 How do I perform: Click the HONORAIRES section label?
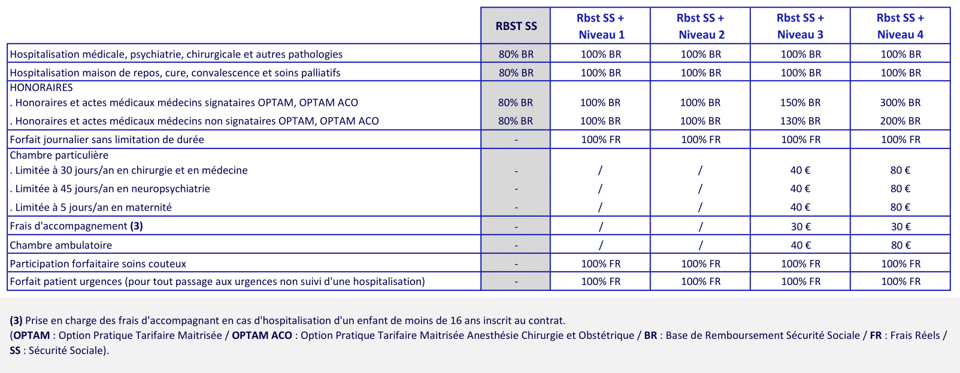click(x=41, y=87)
